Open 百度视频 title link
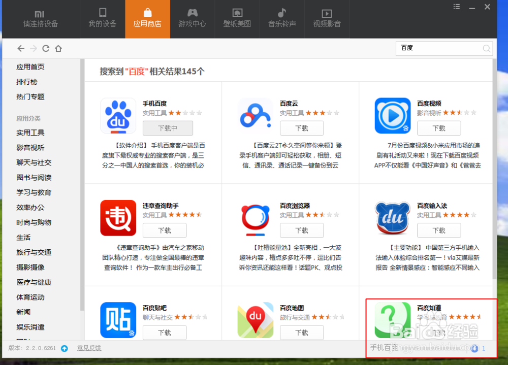 [429, 104]
